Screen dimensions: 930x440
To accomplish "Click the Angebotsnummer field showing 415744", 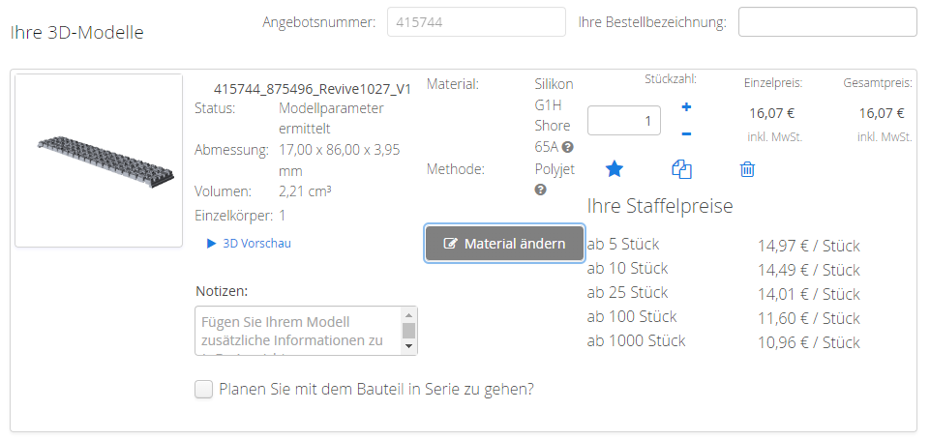I will pyautogui.click(x=475, y=22).
